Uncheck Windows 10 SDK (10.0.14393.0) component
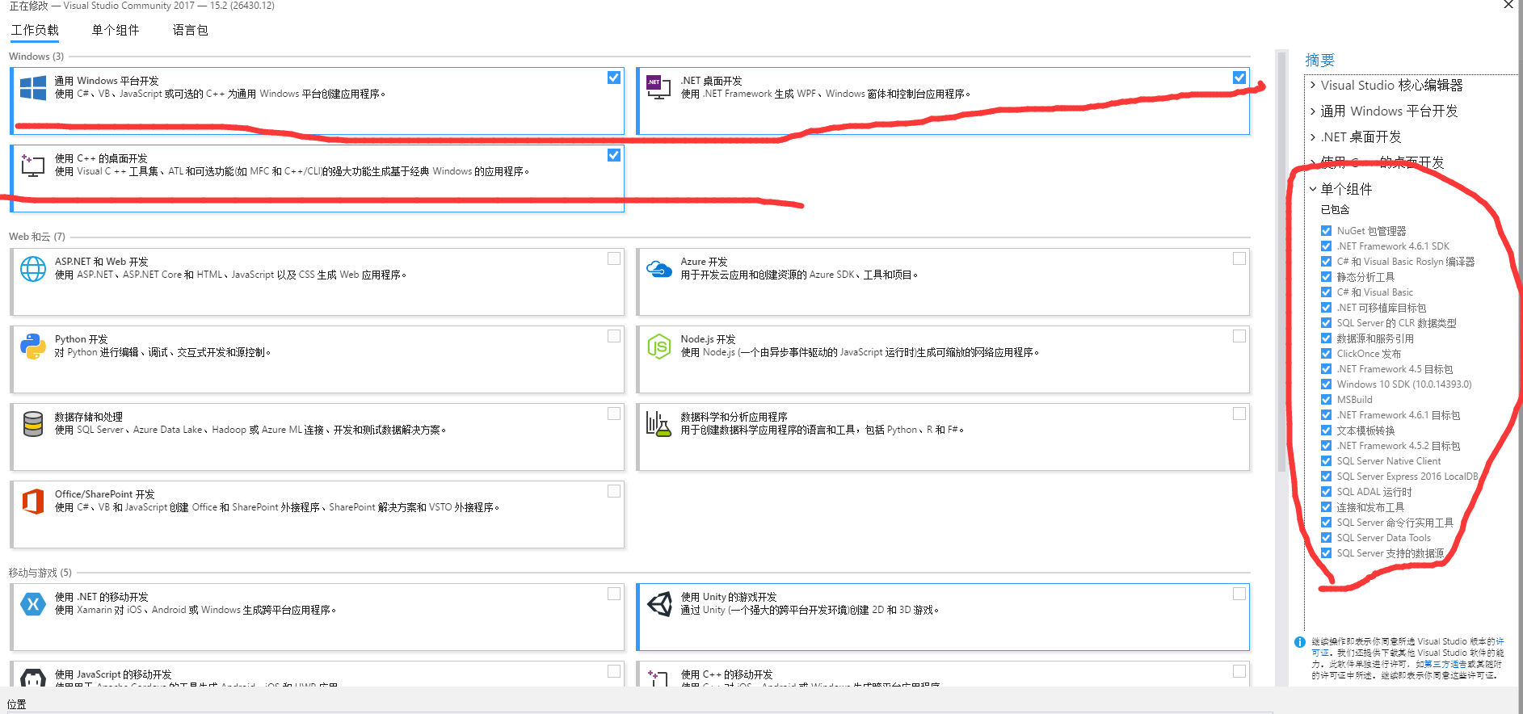The width and height of the screenshot is (1523, 714). 1326,384
